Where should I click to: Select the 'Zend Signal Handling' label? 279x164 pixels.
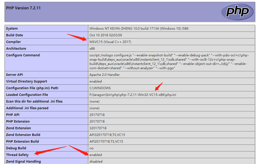[x=24, y=162]
